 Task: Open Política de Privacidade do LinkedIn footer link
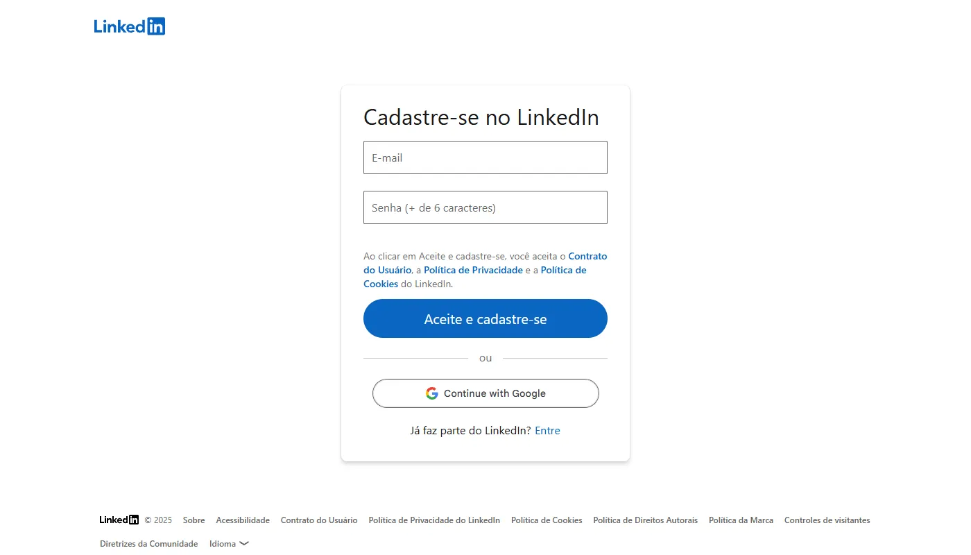(x=434, y=520)
